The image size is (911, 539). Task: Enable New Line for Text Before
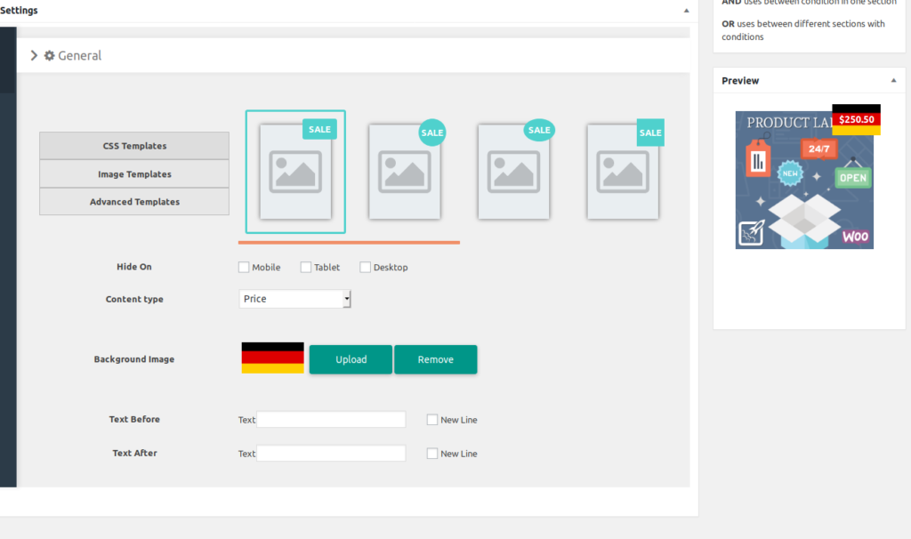click(x=432, y=420)
